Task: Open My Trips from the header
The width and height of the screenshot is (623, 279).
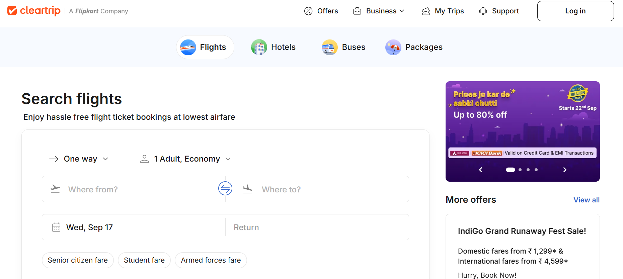Action: click(x=443, y=11)
